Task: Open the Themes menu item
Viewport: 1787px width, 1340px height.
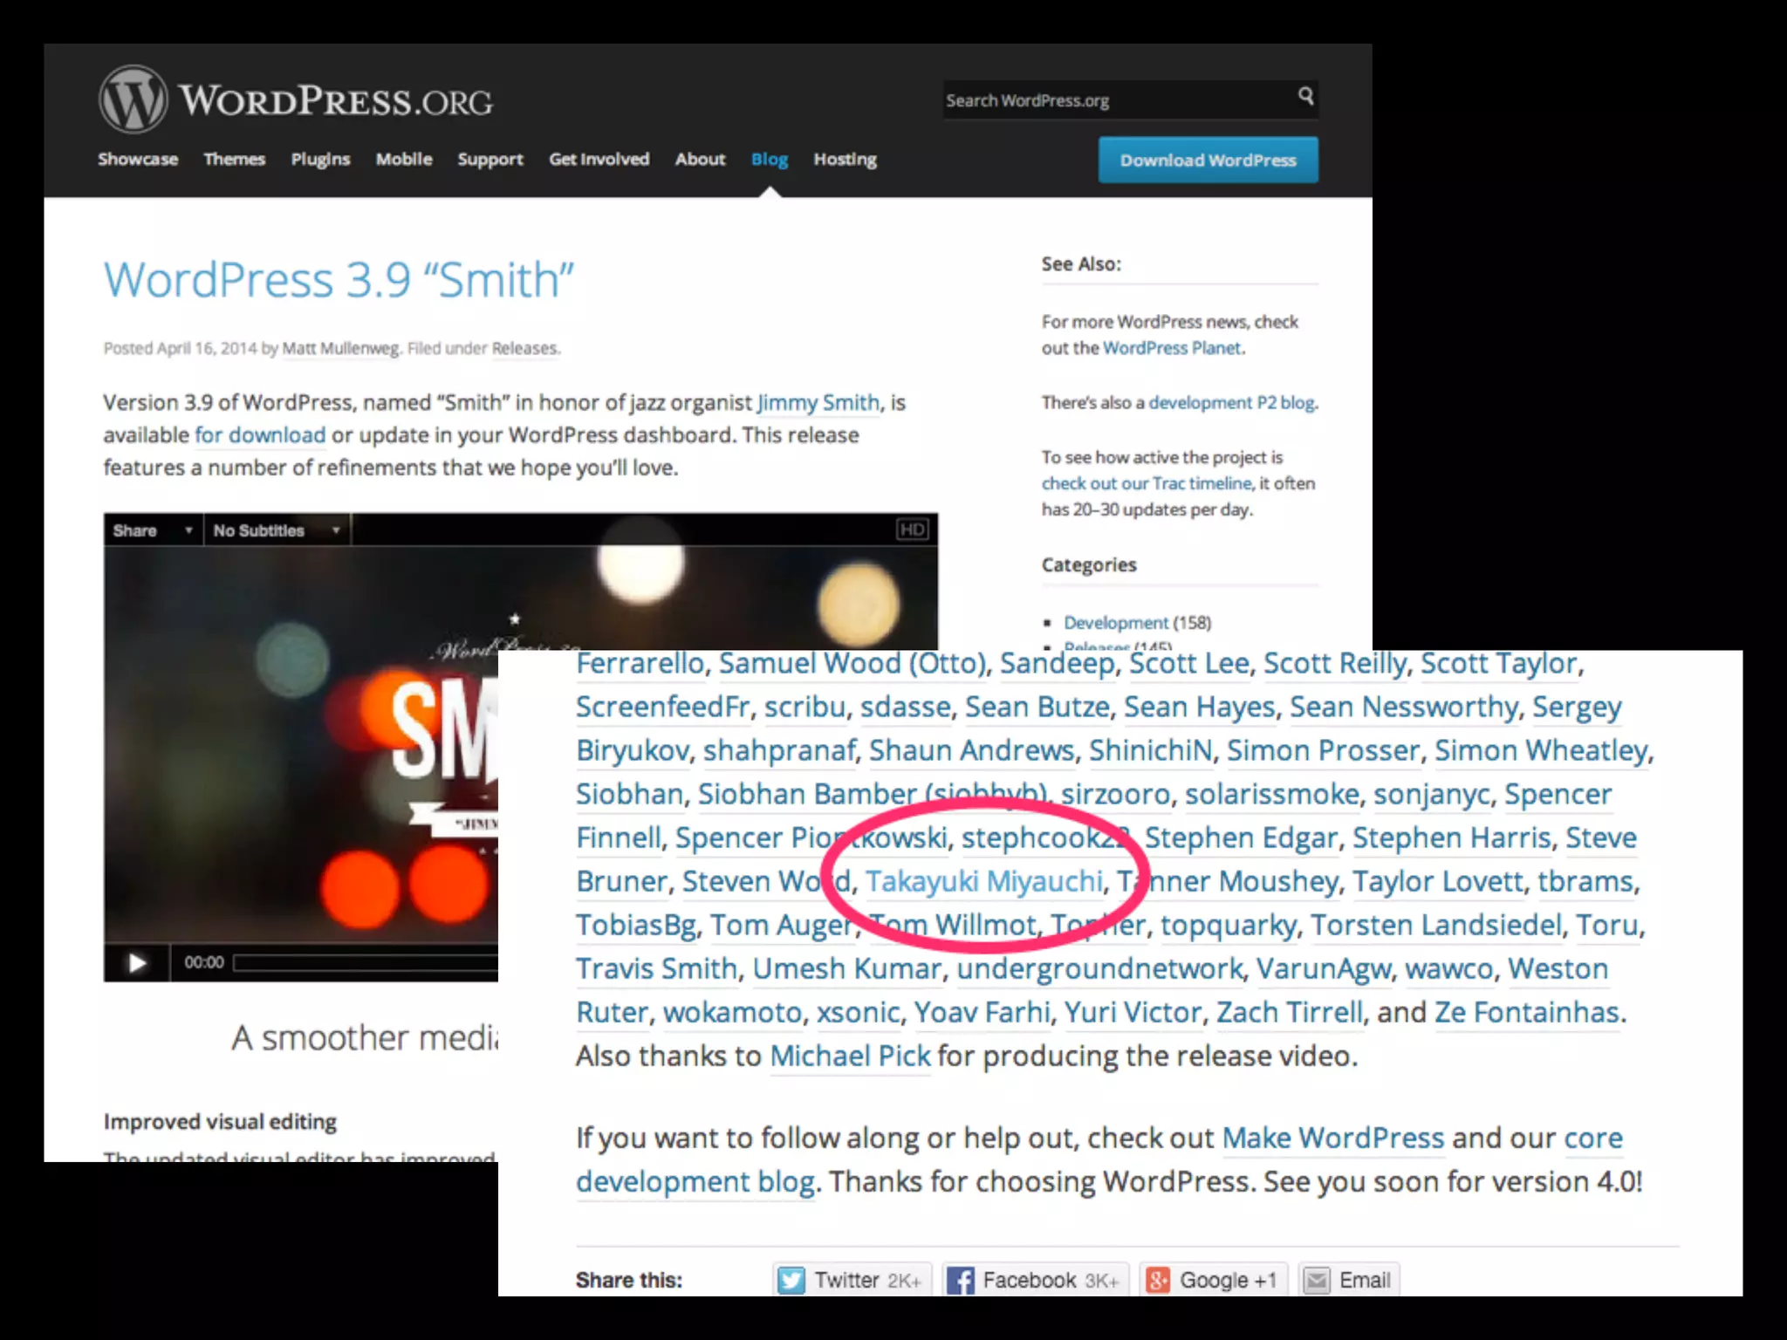Action: point(234,159)
